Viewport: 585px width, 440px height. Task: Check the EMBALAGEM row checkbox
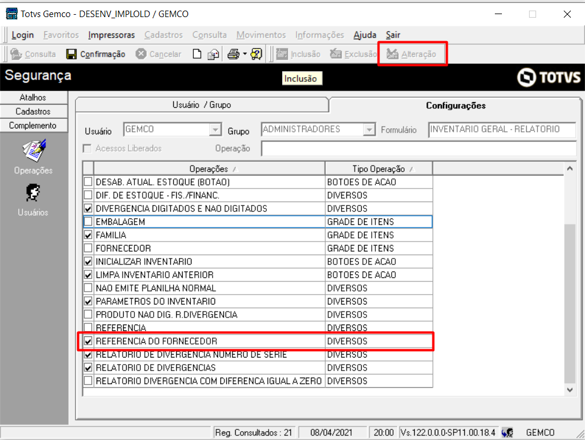click(88, 221)
